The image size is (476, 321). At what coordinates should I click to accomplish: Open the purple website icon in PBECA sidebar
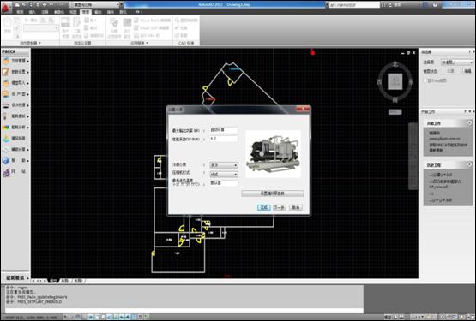tap(6, 172)
